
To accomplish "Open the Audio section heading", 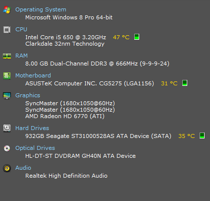I will [23, 168].
